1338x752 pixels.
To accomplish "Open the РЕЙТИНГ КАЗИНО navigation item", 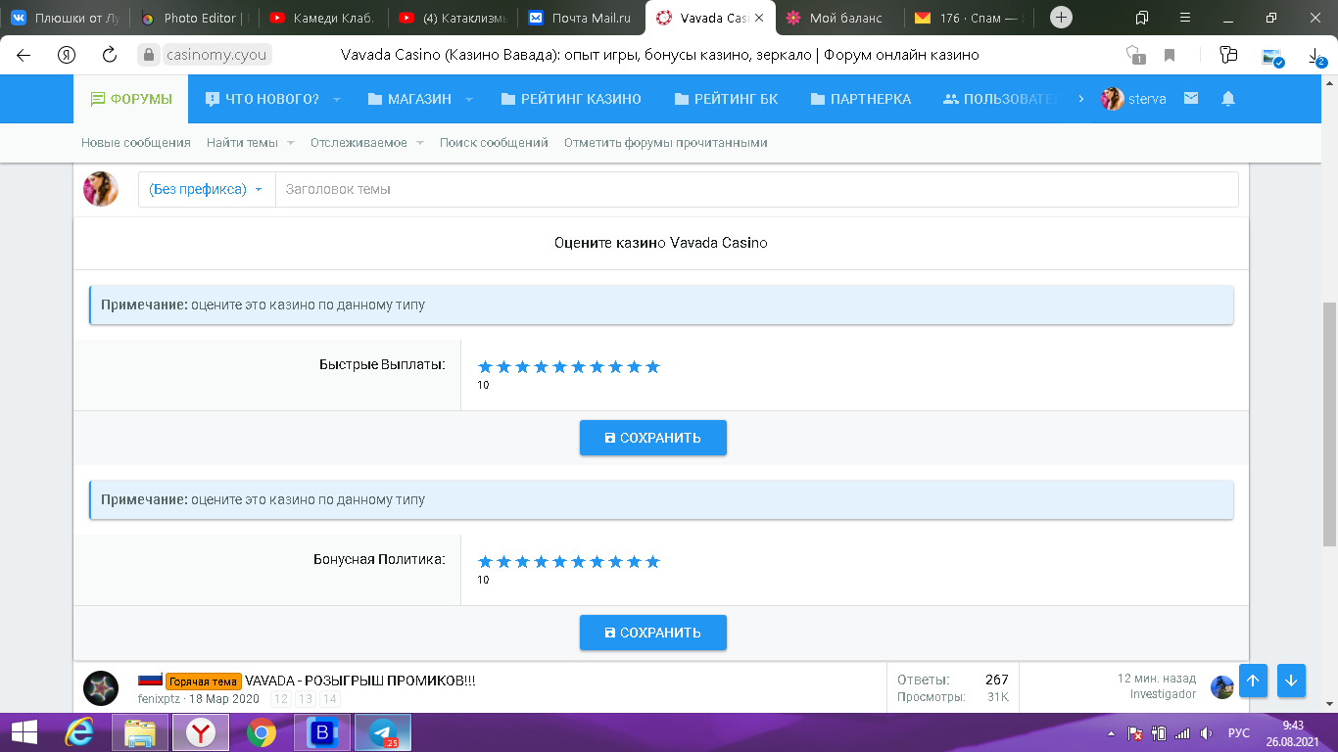I will coord(570,99).
